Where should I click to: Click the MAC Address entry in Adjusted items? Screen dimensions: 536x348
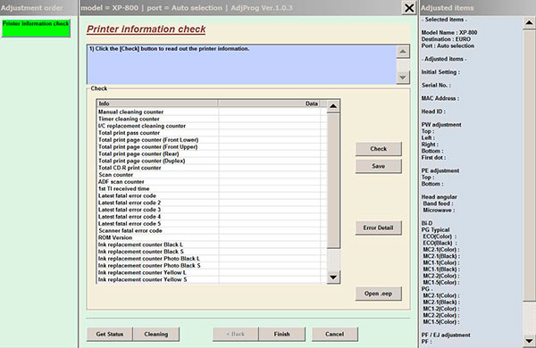[x=440, y=98]
